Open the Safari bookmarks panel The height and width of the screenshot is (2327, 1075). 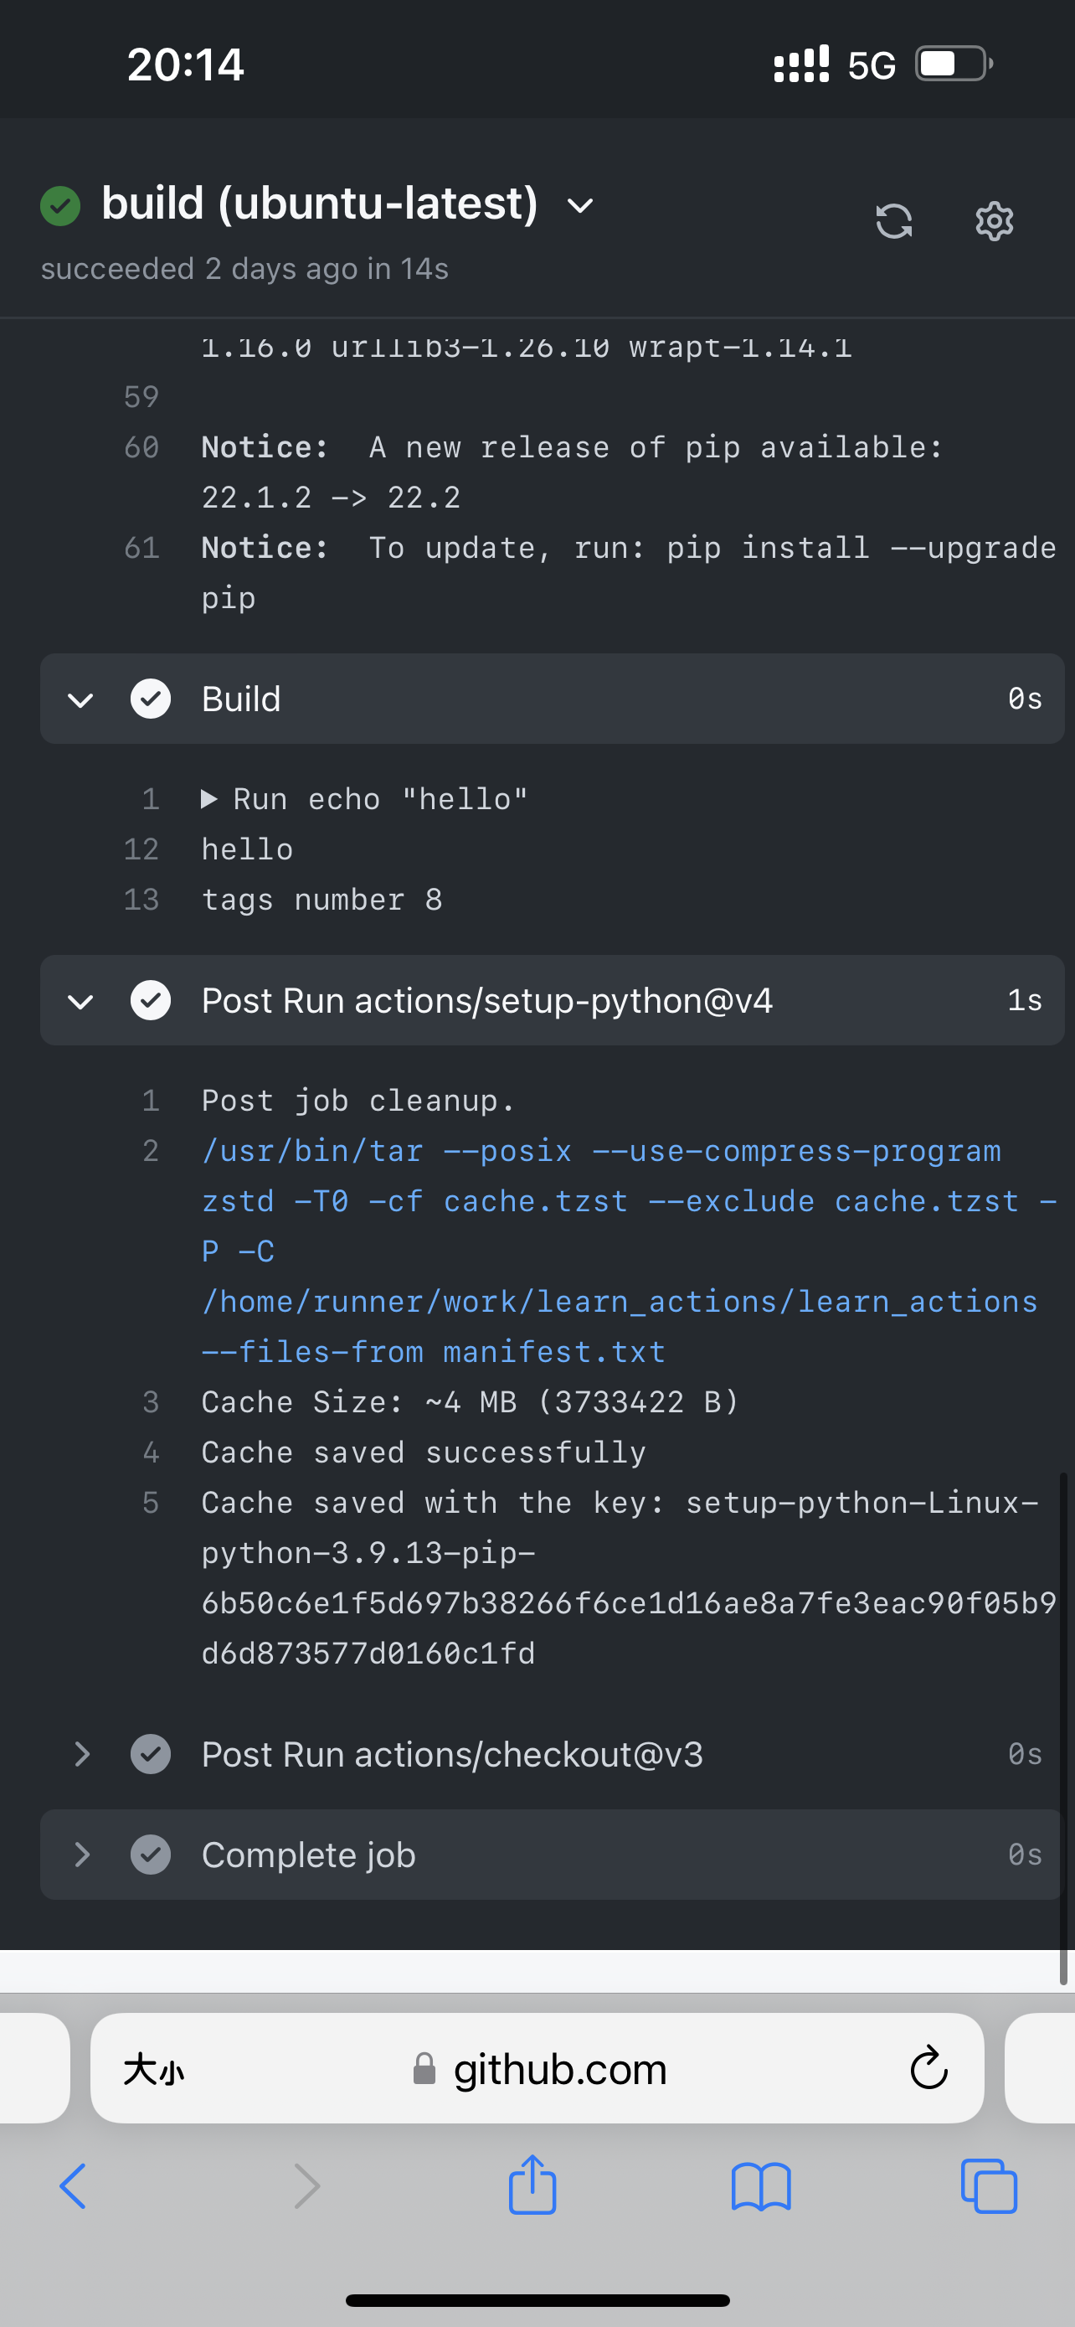coord(762,2186)
